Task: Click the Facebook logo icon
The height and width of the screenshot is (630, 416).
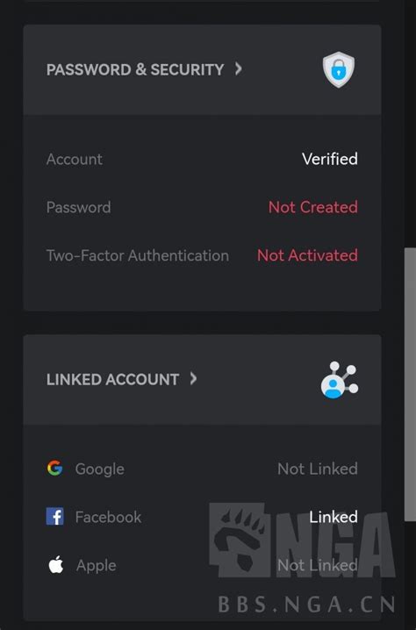Action: coord(54,517)
